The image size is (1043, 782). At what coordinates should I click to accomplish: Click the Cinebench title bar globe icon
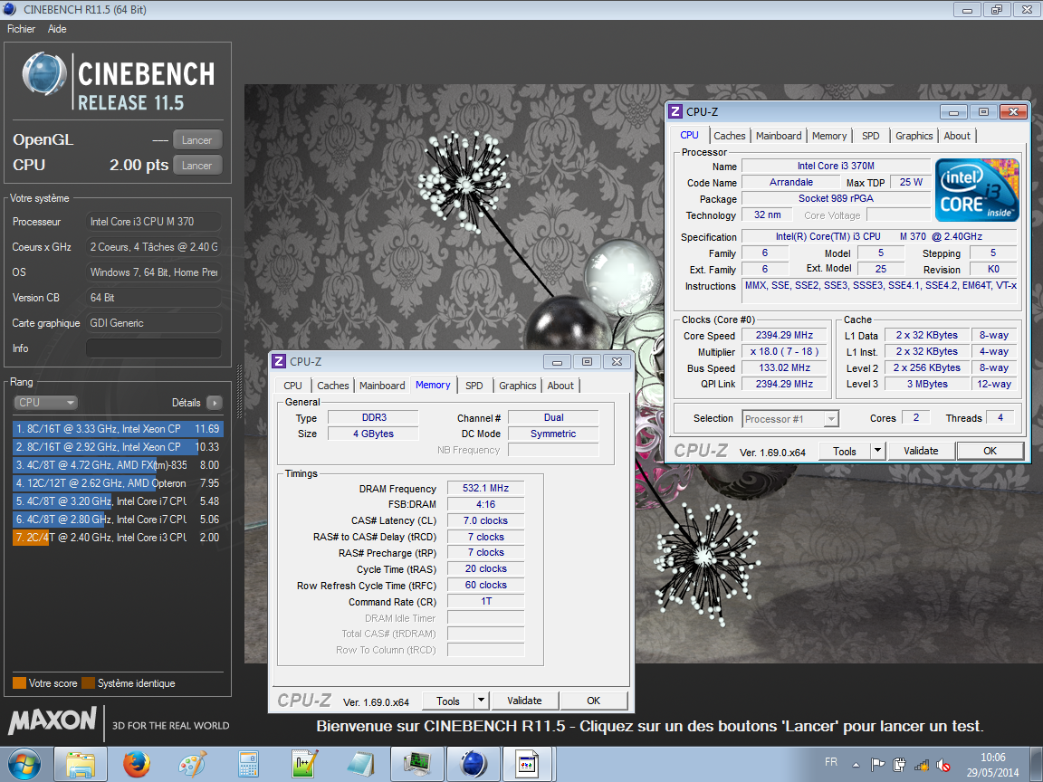point(10,9)
